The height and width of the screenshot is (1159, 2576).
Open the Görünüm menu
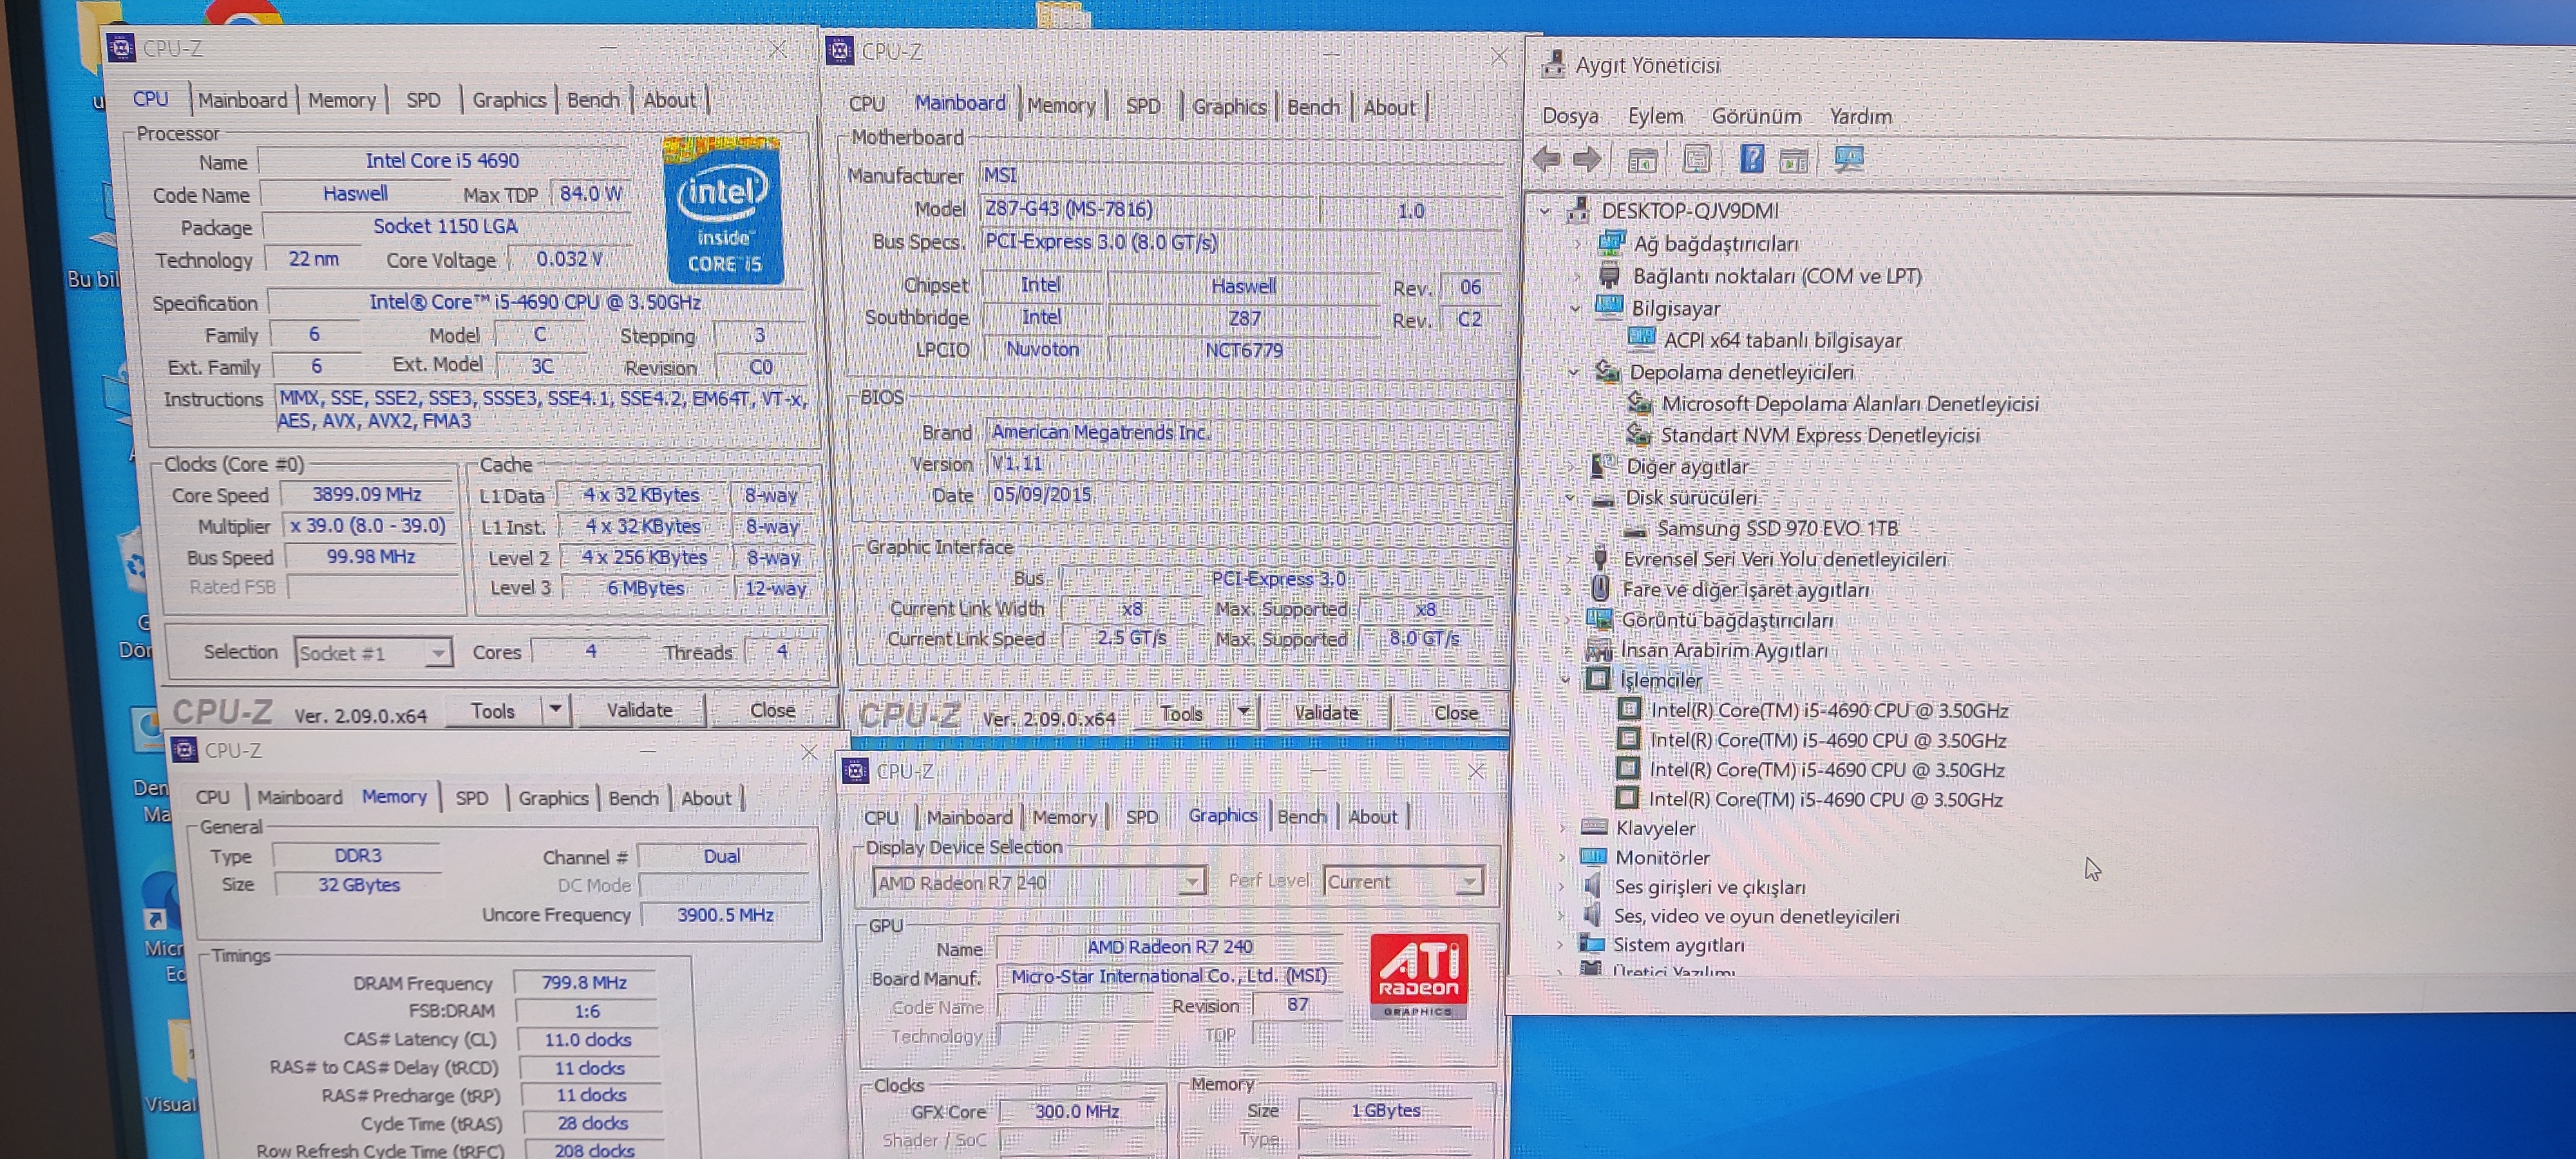[x=1756, y=116]
